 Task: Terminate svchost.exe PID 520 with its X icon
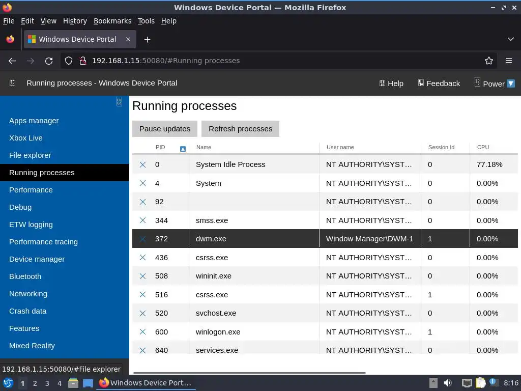[142, 313]
